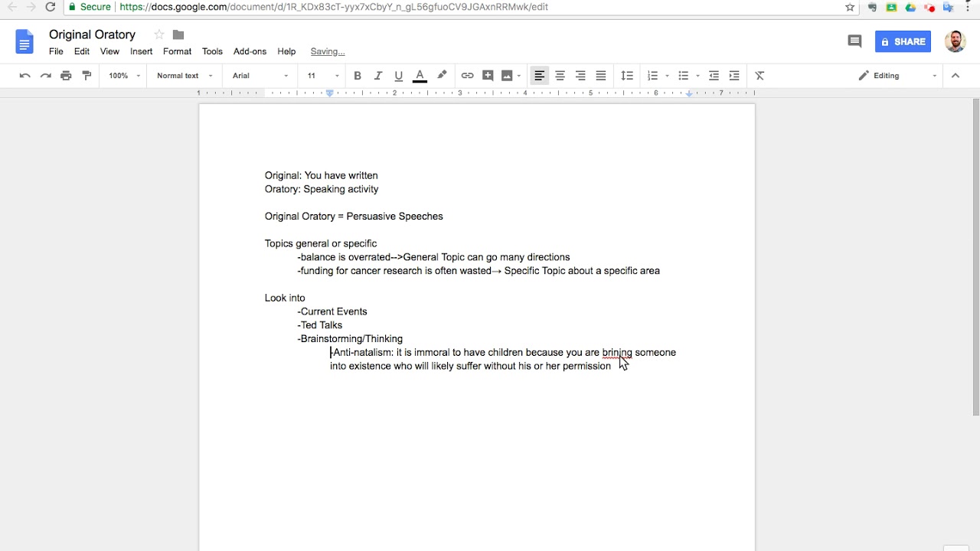Insert a link using chain icon
This screenshot has height=551, width=980.
467,76
